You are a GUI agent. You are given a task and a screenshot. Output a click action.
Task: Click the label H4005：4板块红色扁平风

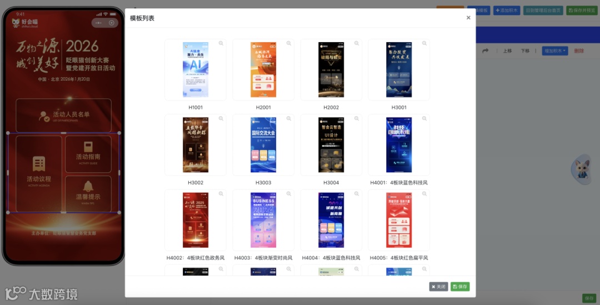coord(399,258)
